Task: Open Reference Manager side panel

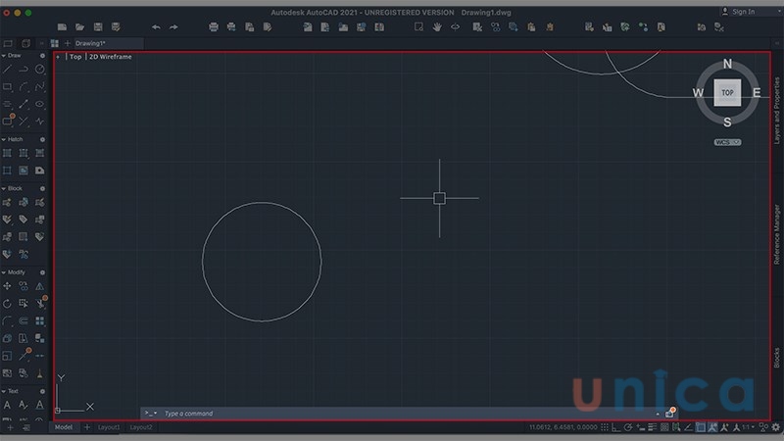Action: tap(777, 234)
